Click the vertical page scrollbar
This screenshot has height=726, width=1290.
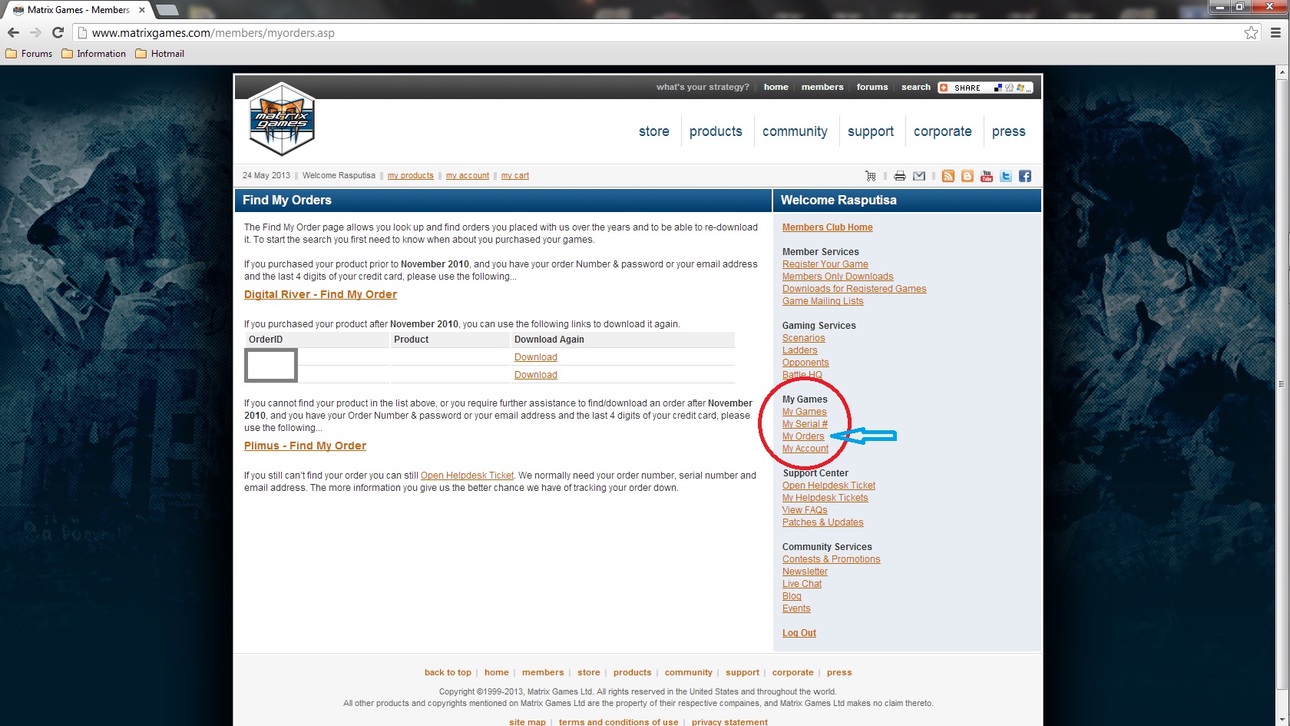[1282, 384]
